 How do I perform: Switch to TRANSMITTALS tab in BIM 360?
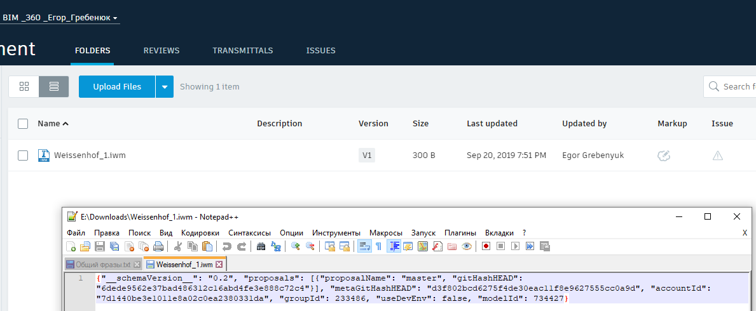(x=243, y=51)
